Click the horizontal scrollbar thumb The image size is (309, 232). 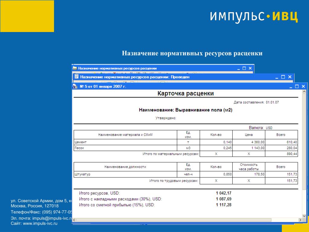174,220
